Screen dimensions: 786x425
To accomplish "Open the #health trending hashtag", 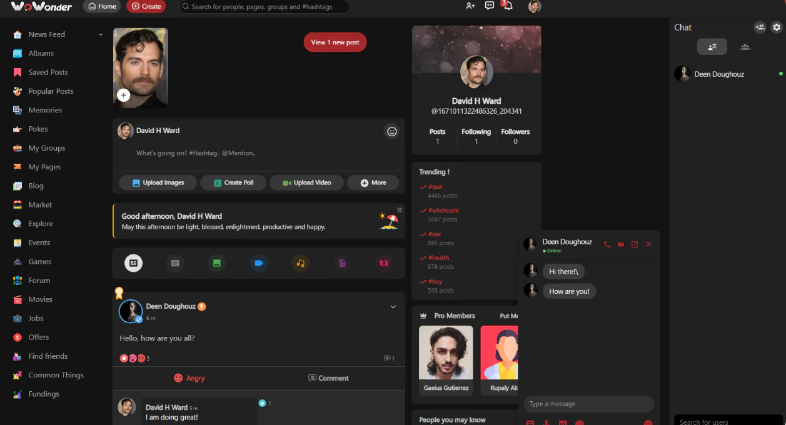I will (x=438, y=257).
